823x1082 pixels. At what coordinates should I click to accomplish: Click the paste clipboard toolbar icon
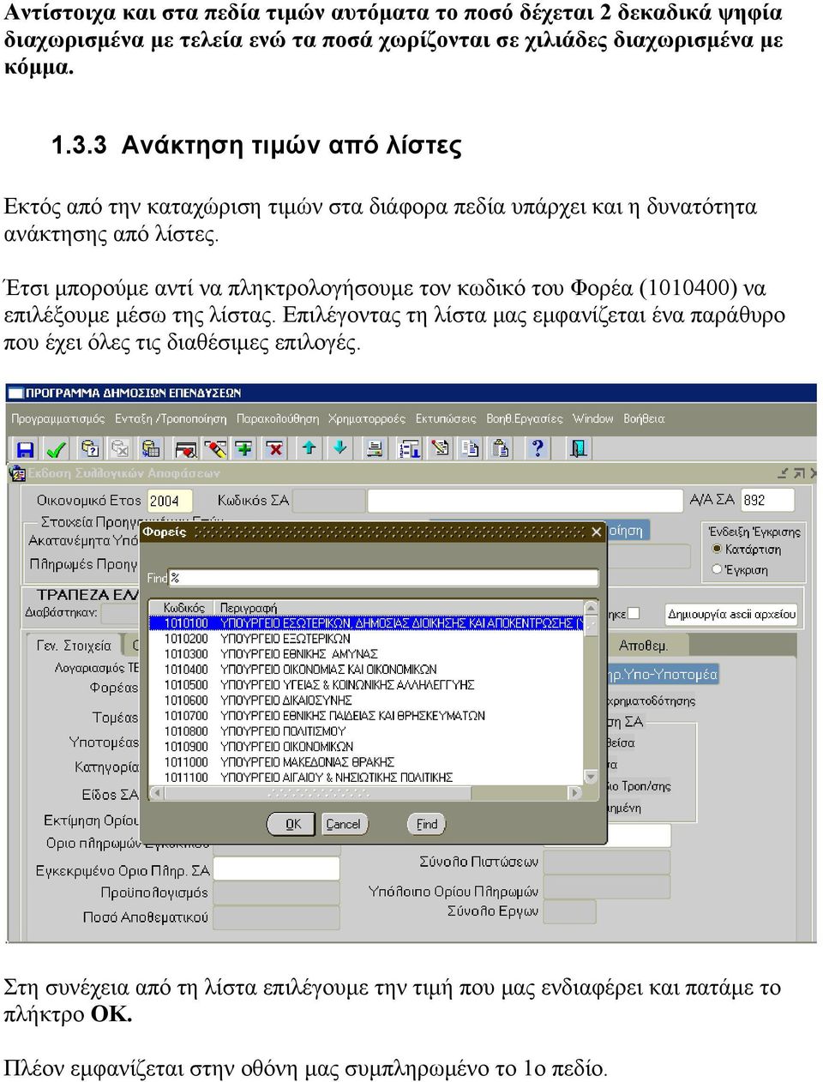[x=501, y=448]
